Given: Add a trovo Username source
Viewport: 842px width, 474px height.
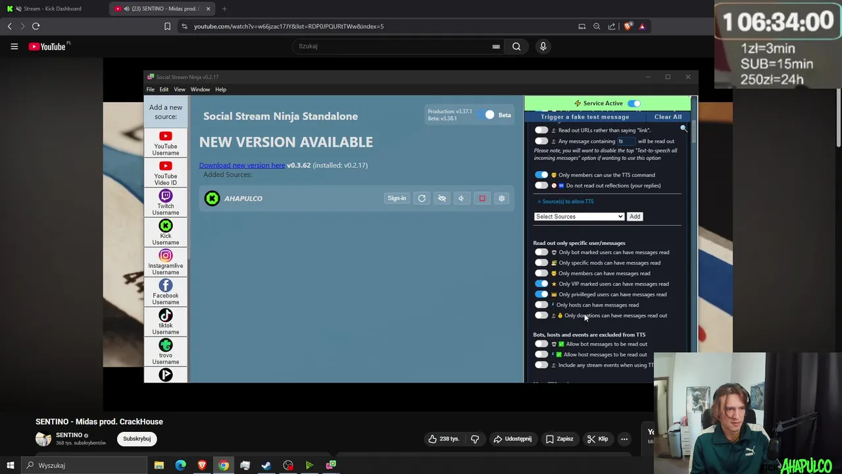Looking at the screenshot, I should (x=166, y=352).
